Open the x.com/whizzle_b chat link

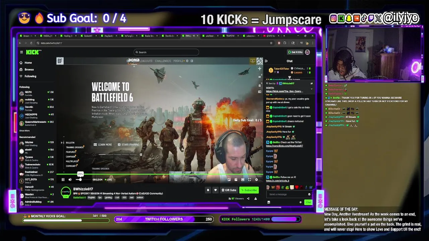[278, 181]
